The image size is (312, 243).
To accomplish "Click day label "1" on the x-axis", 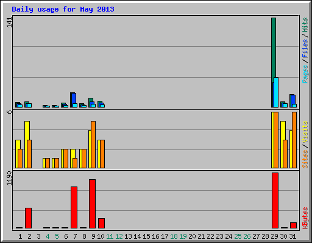I will (20, 236).
